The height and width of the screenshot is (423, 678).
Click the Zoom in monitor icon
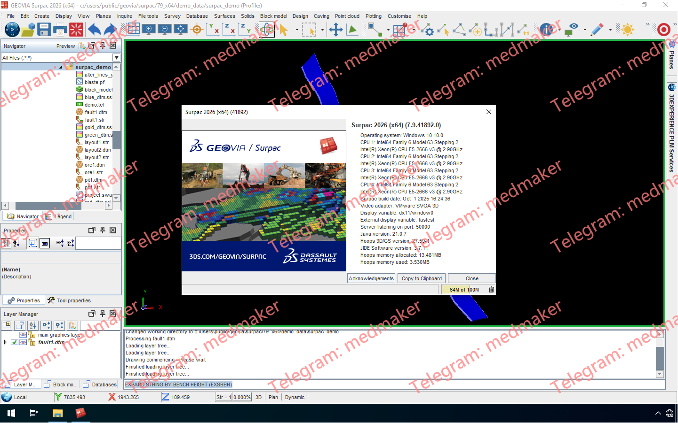point(149,30)
